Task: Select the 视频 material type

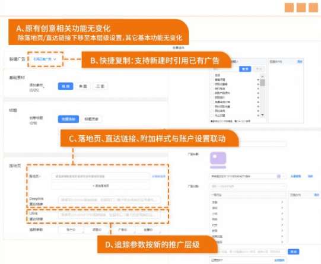Action: (x=65, y=86)
